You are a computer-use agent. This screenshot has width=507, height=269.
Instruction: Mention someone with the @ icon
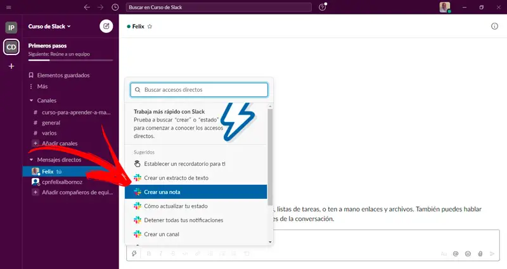456,254
